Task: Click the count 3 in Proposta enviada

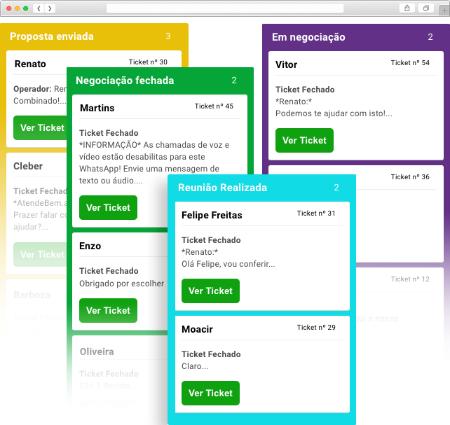Action: [x=168, y=36]
